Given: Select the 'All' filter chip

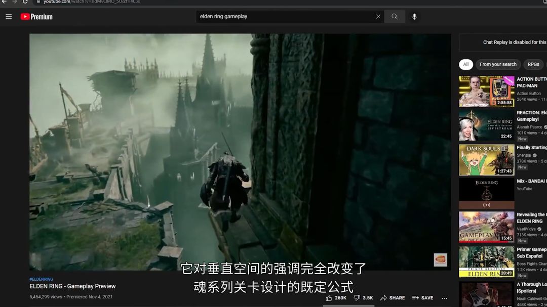Looking at the screenshot, I should tap(466, 64).
